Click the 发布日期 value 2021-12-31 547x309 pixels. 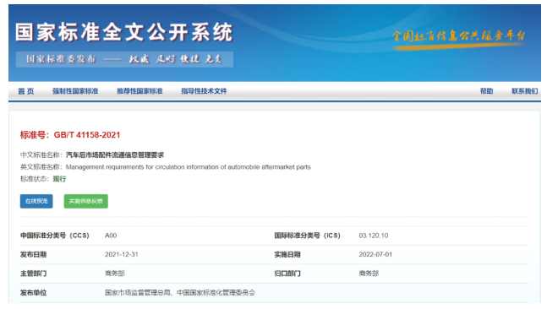[x=122, y=255]
